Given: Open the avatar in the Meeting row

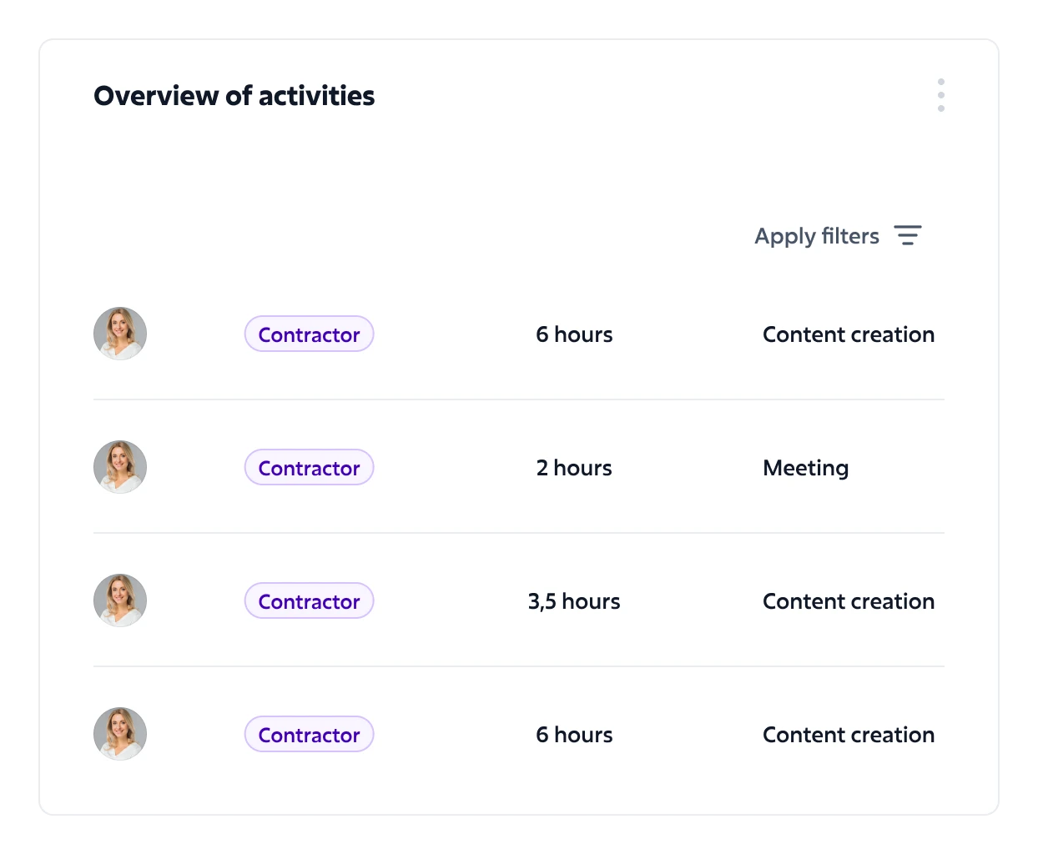Looking at the screenshot, I should 120,467.
